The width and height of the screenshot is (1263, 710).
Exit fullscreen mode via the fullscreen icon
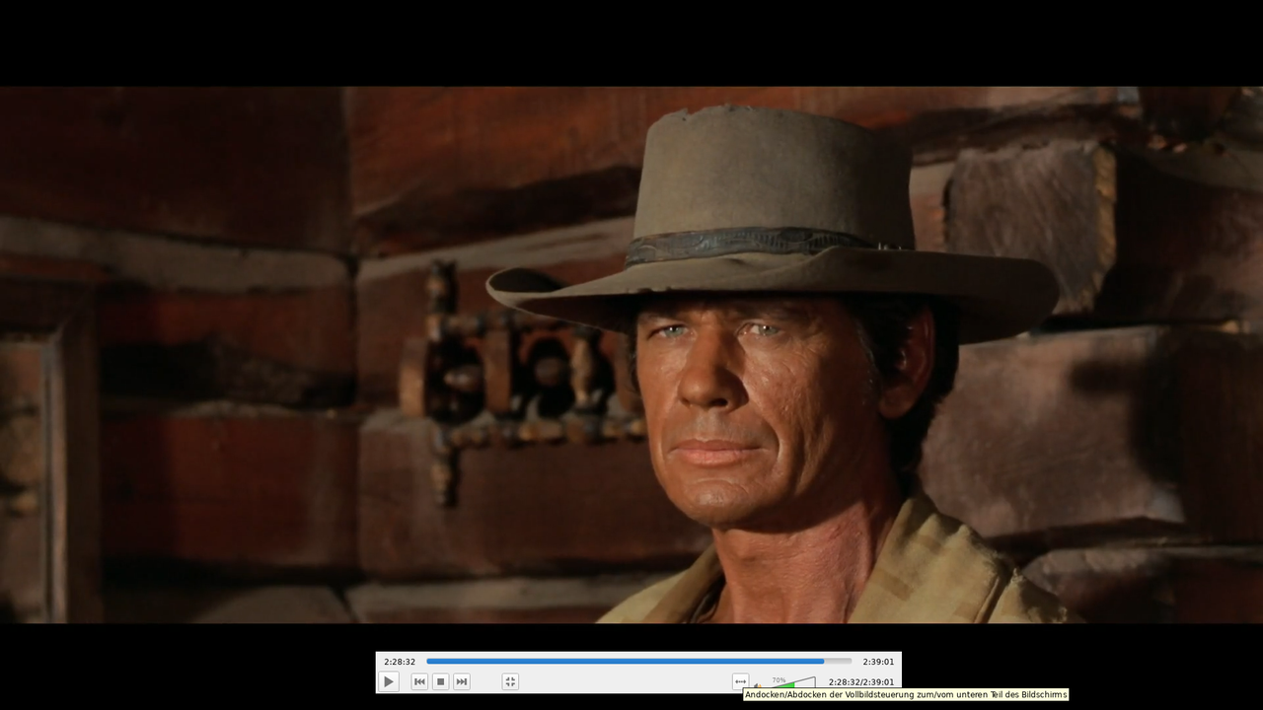pos(510,681)
